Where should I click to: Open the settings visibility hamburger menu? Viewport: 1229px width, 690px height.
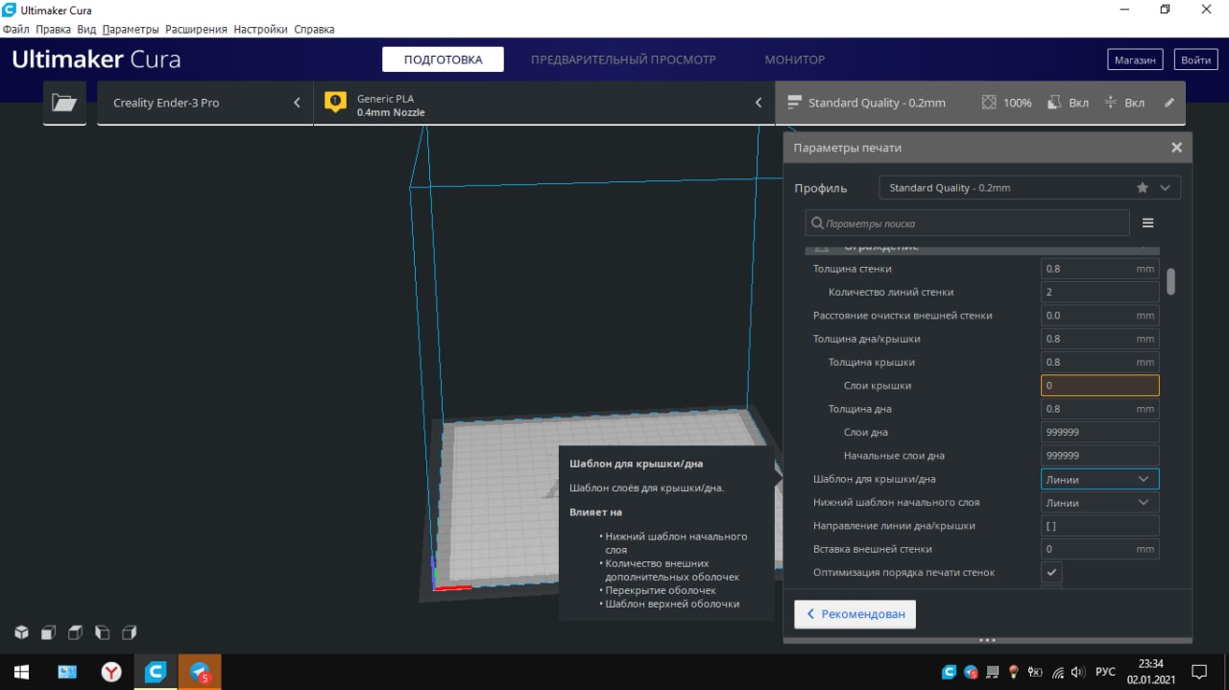click(x=1147, y=223)
